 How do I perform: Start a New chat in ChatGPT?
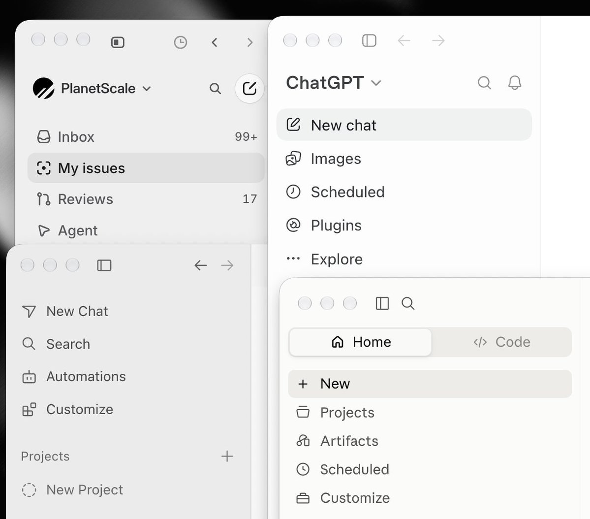pyautogui.click(x=404, y=125)
